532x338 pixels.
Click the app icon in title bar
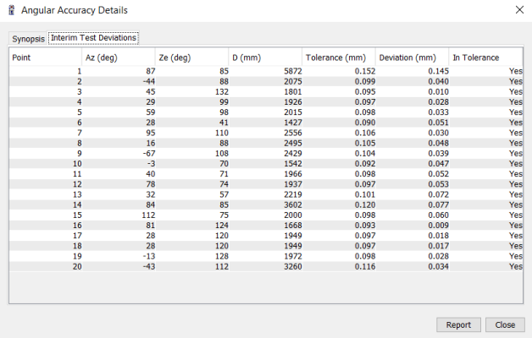[x=10, y=10]
